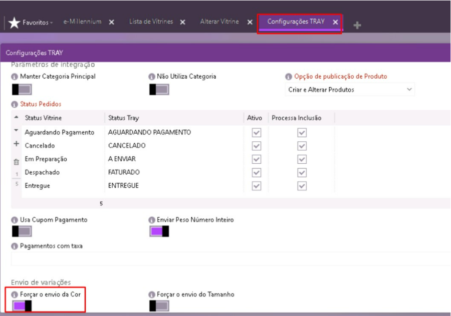Toggle Usa Cupom Pagamento switch

22,231
